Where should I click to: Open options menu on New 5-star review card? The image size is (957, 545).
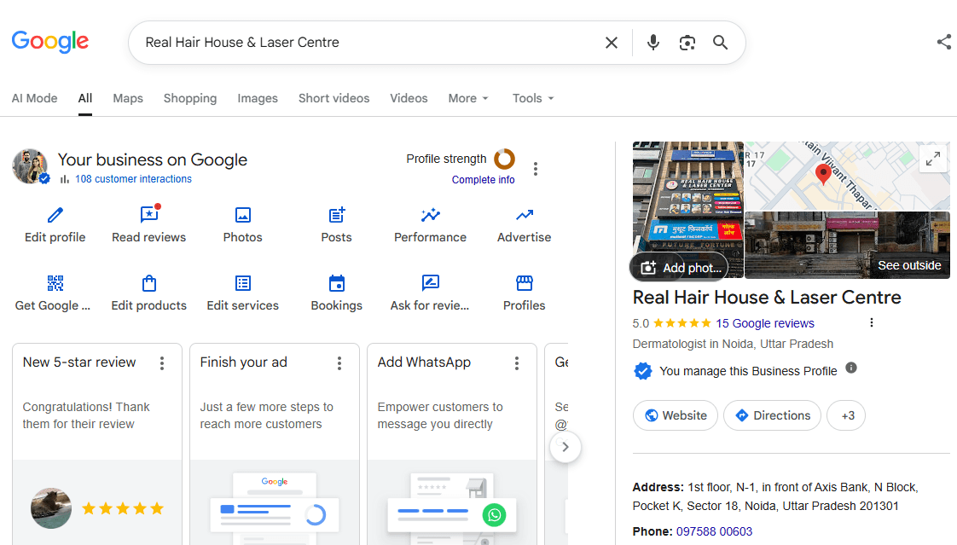(x=162, y=363)
